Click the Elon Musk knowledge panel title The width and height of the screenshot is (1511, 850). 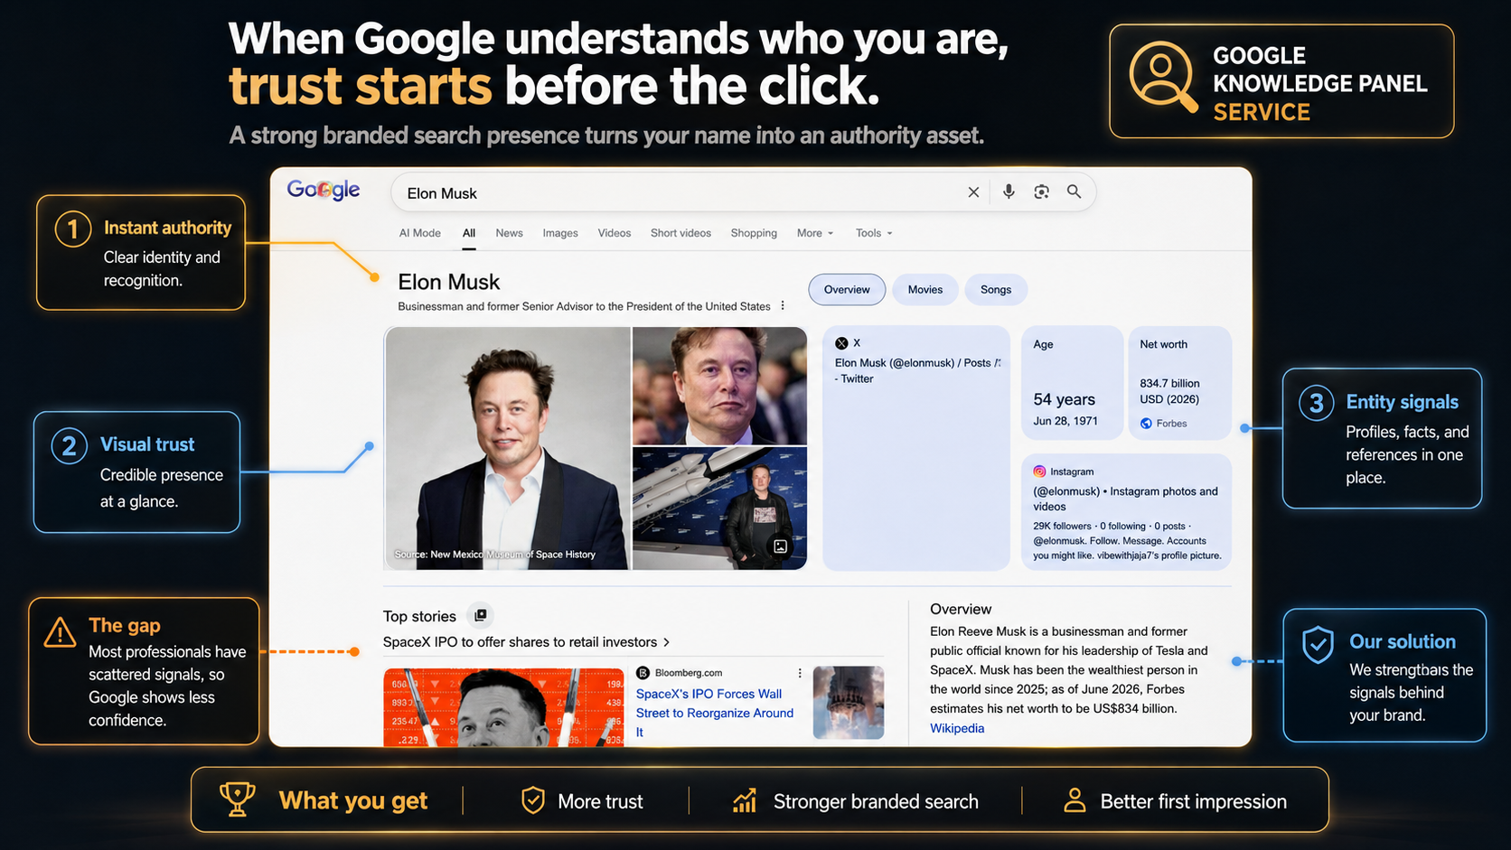point(449,282)
